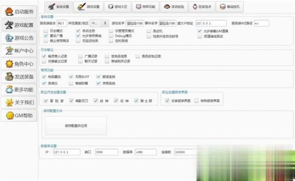The width and height of the screenshot is (295, 181).
Task: Enable the Debug模式 checkbox
Action: [x=111, y=36]
